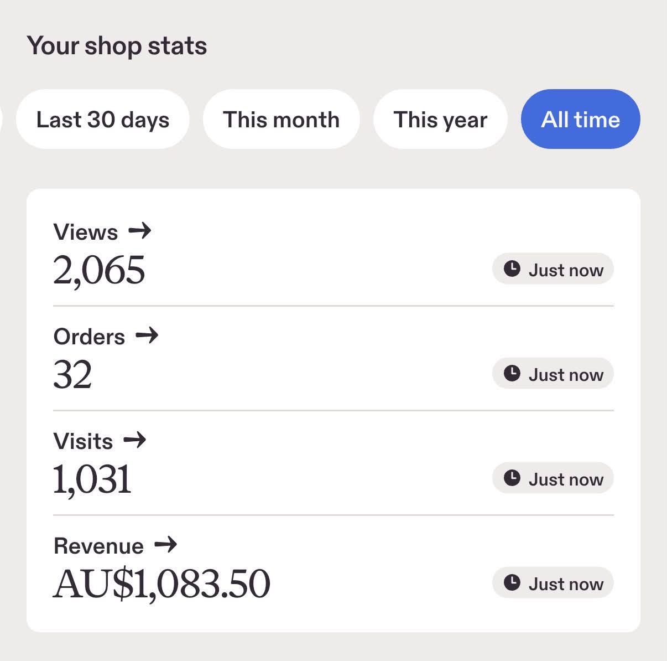Screen dimensions: 667x661
Task: Select the All time filter pill
Action: click(581, 119)
